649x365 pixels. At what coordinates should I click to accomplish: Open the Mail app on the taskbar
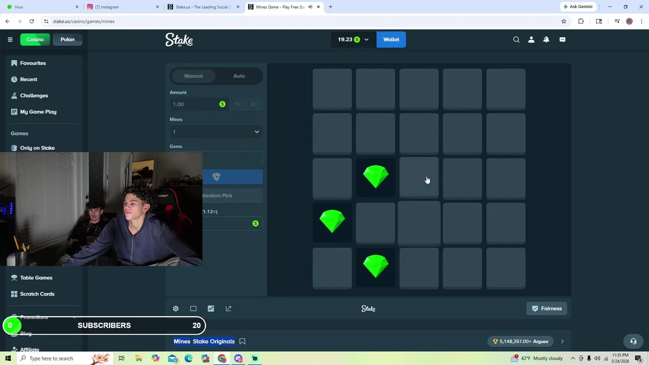click(172, 358)
